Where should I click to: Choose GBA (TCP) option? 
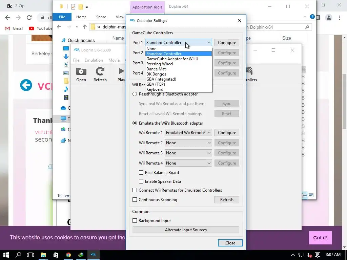coord(178,84)
